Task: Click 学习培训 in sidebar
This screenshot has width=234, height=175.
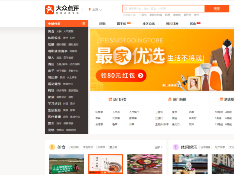Action: (54, 103)
